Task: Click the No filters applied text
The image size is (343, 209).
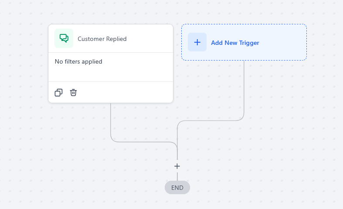Action: (78, 62)
